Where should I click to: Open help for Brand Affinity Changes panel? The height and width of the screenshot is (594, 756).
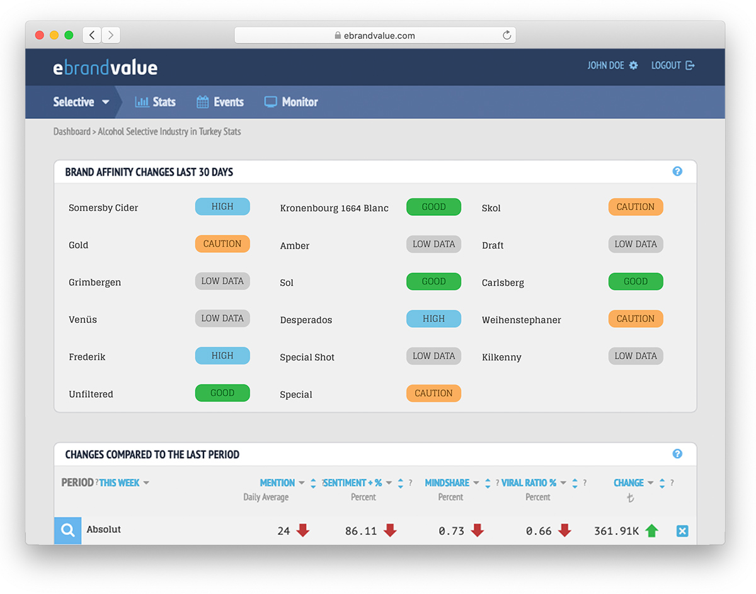[x=677, y=171]
